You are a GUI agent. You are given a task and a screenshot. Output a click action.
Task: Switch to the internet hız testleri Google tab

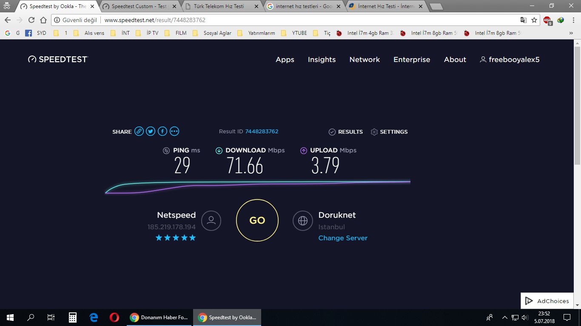coord(304,6)
